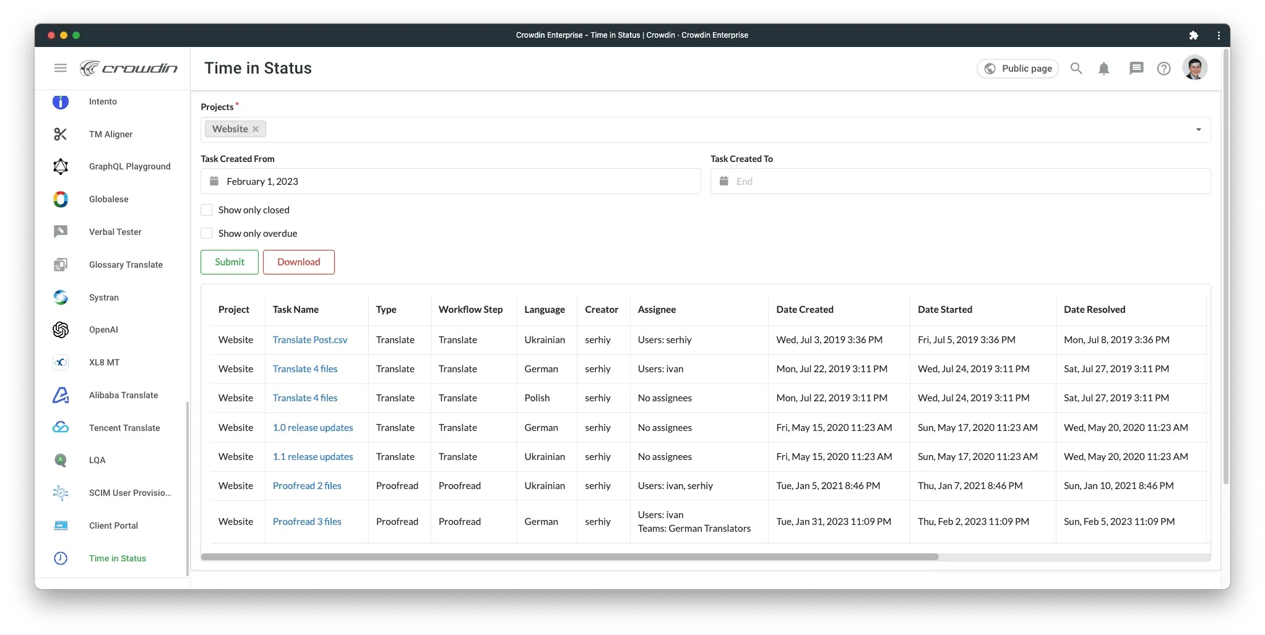Image resolution: width=1265 pixels, height=635 pixels.
Task: Click the browser extensions puzzle icon
Action: (1194, 35)
